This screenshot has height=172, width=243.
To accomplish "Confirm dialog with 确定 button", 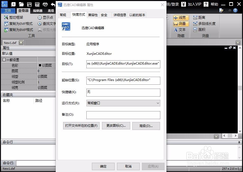I will pos(103,166).
